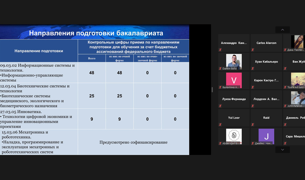Select John Peterson's video thumbnail
The height and width of the screenshot is (180, 305).
(x=297, y=99)
